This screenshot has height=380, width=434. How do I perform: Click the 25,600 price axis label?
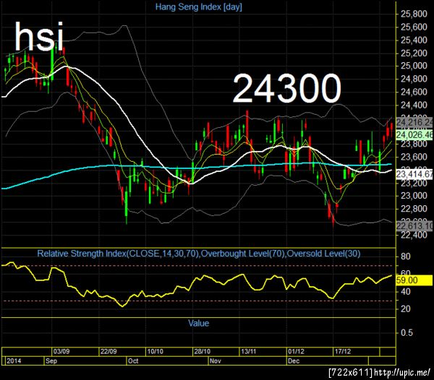click(414, 27)
